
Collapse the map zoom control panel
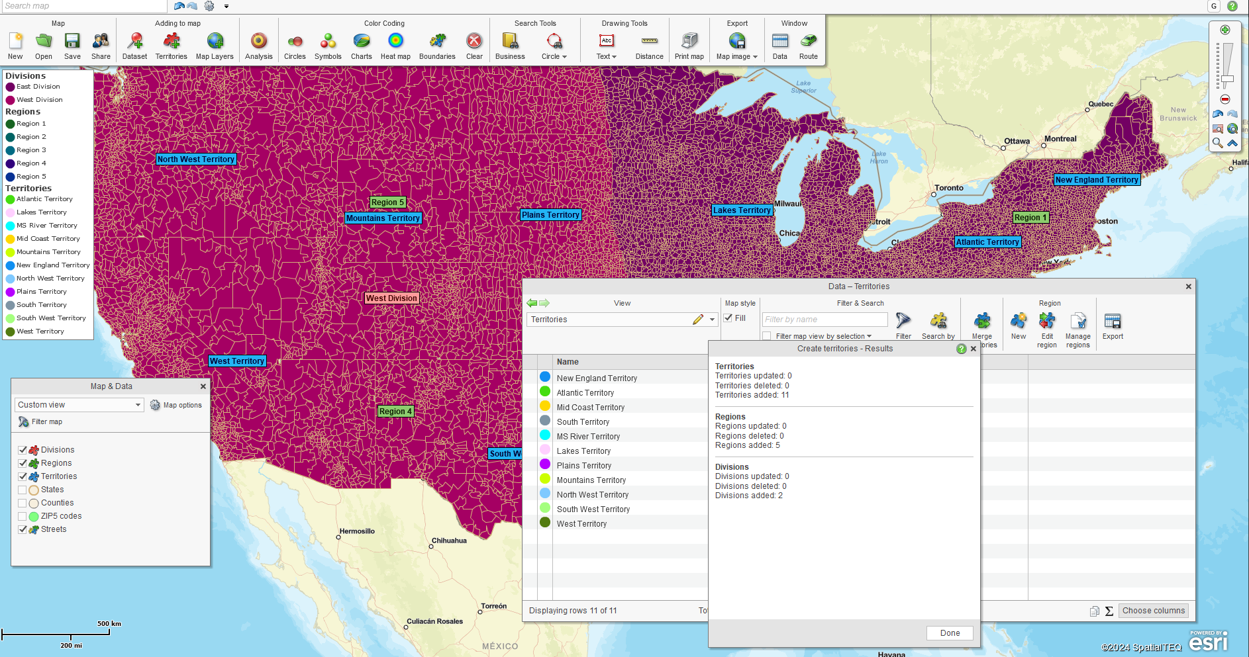pos(1232,143)
